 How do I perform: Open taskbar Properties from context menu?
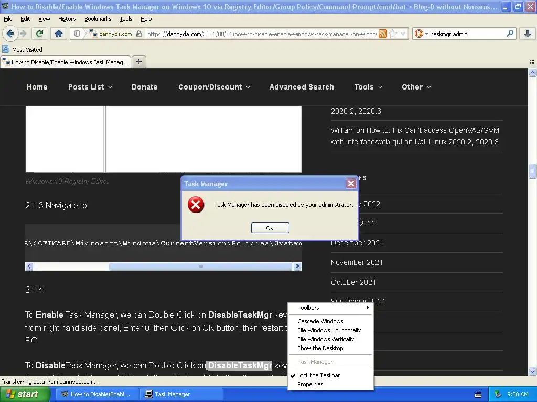[x=330, y=384]
